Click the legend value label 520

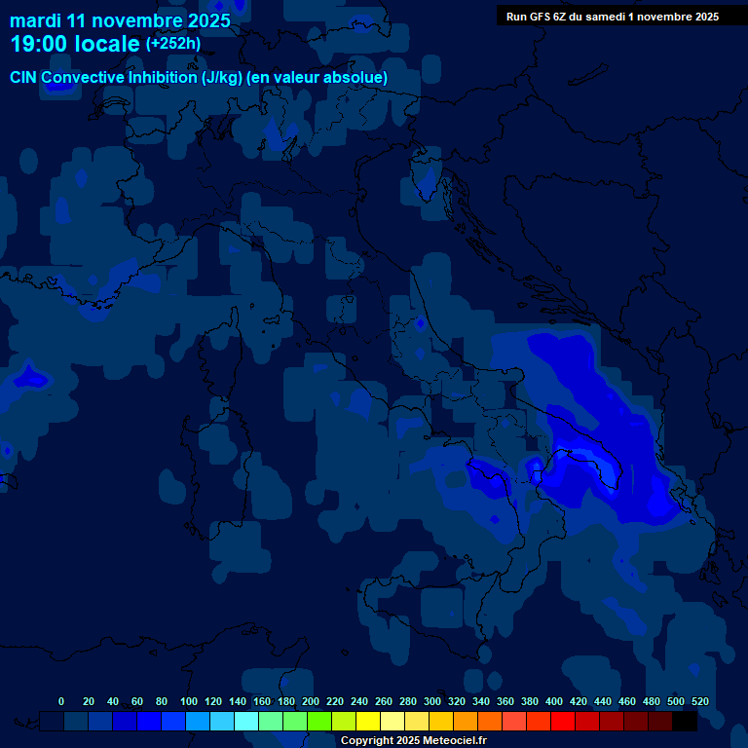point(699,701)
